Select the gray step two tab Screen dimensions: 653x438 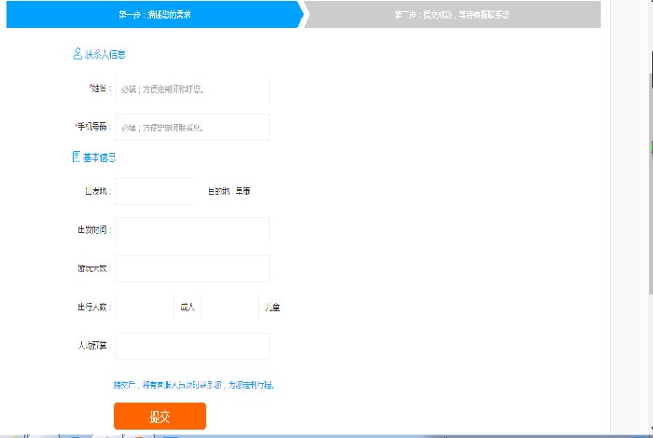452,15
